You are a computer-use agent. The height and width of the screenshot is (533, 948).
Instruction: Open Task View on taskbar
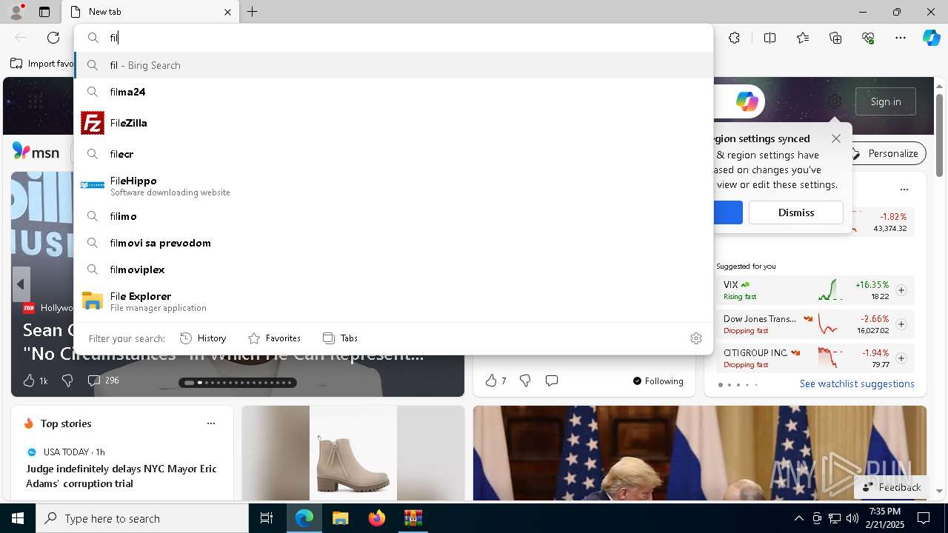pos(267,518)
